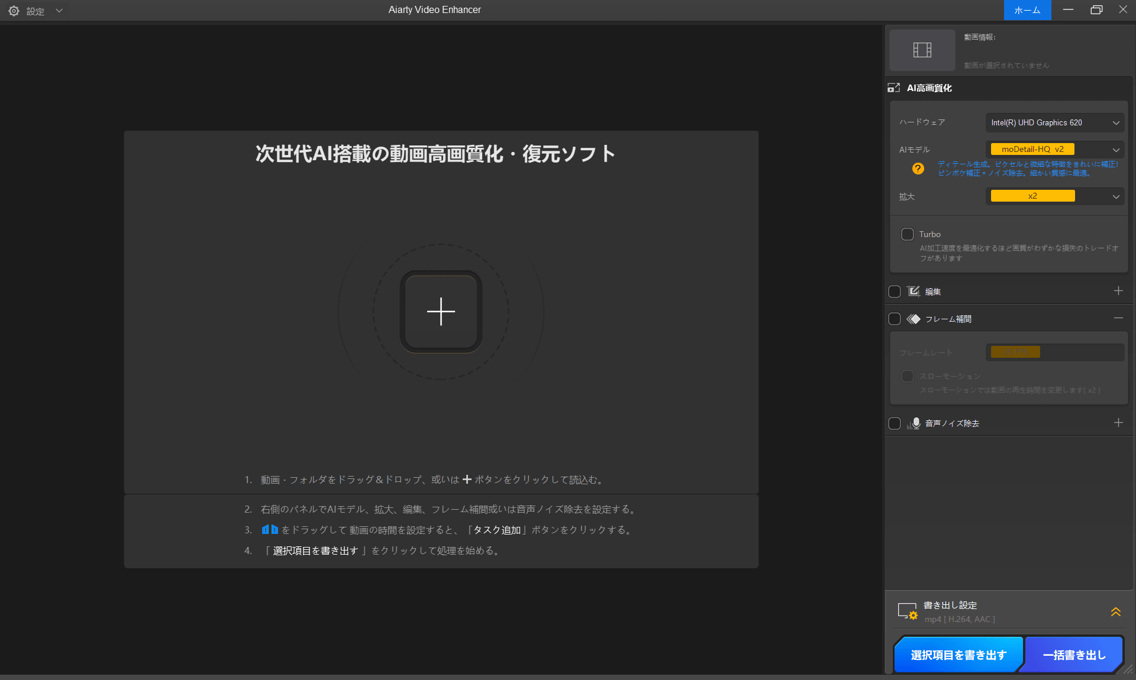
Task: Click the 選択項目を書き出す button
Action: (958, 655)
